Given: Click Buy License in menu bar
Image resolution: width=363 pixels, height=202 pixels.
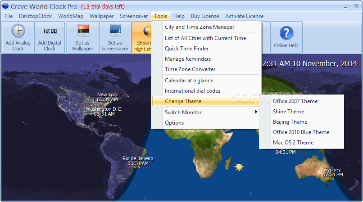Looking at the screenshot, I should [205, 16].
